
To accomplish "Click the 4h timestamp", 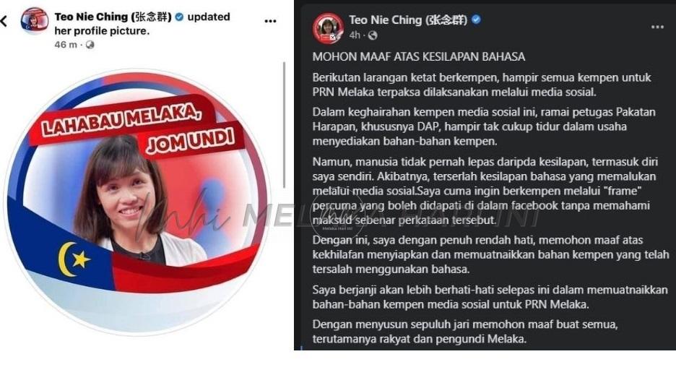I will coord(355,35).
